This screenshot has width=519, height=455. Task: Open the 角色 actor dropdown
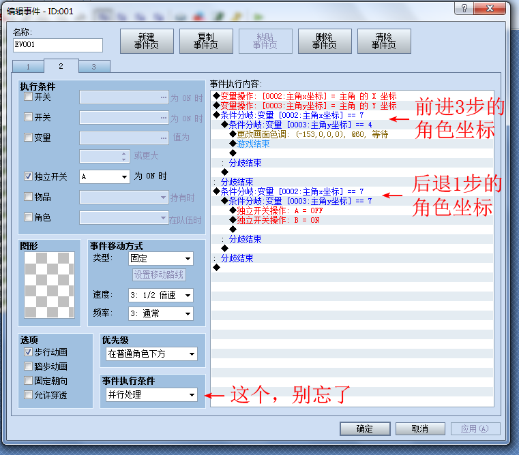click(124, 218)
